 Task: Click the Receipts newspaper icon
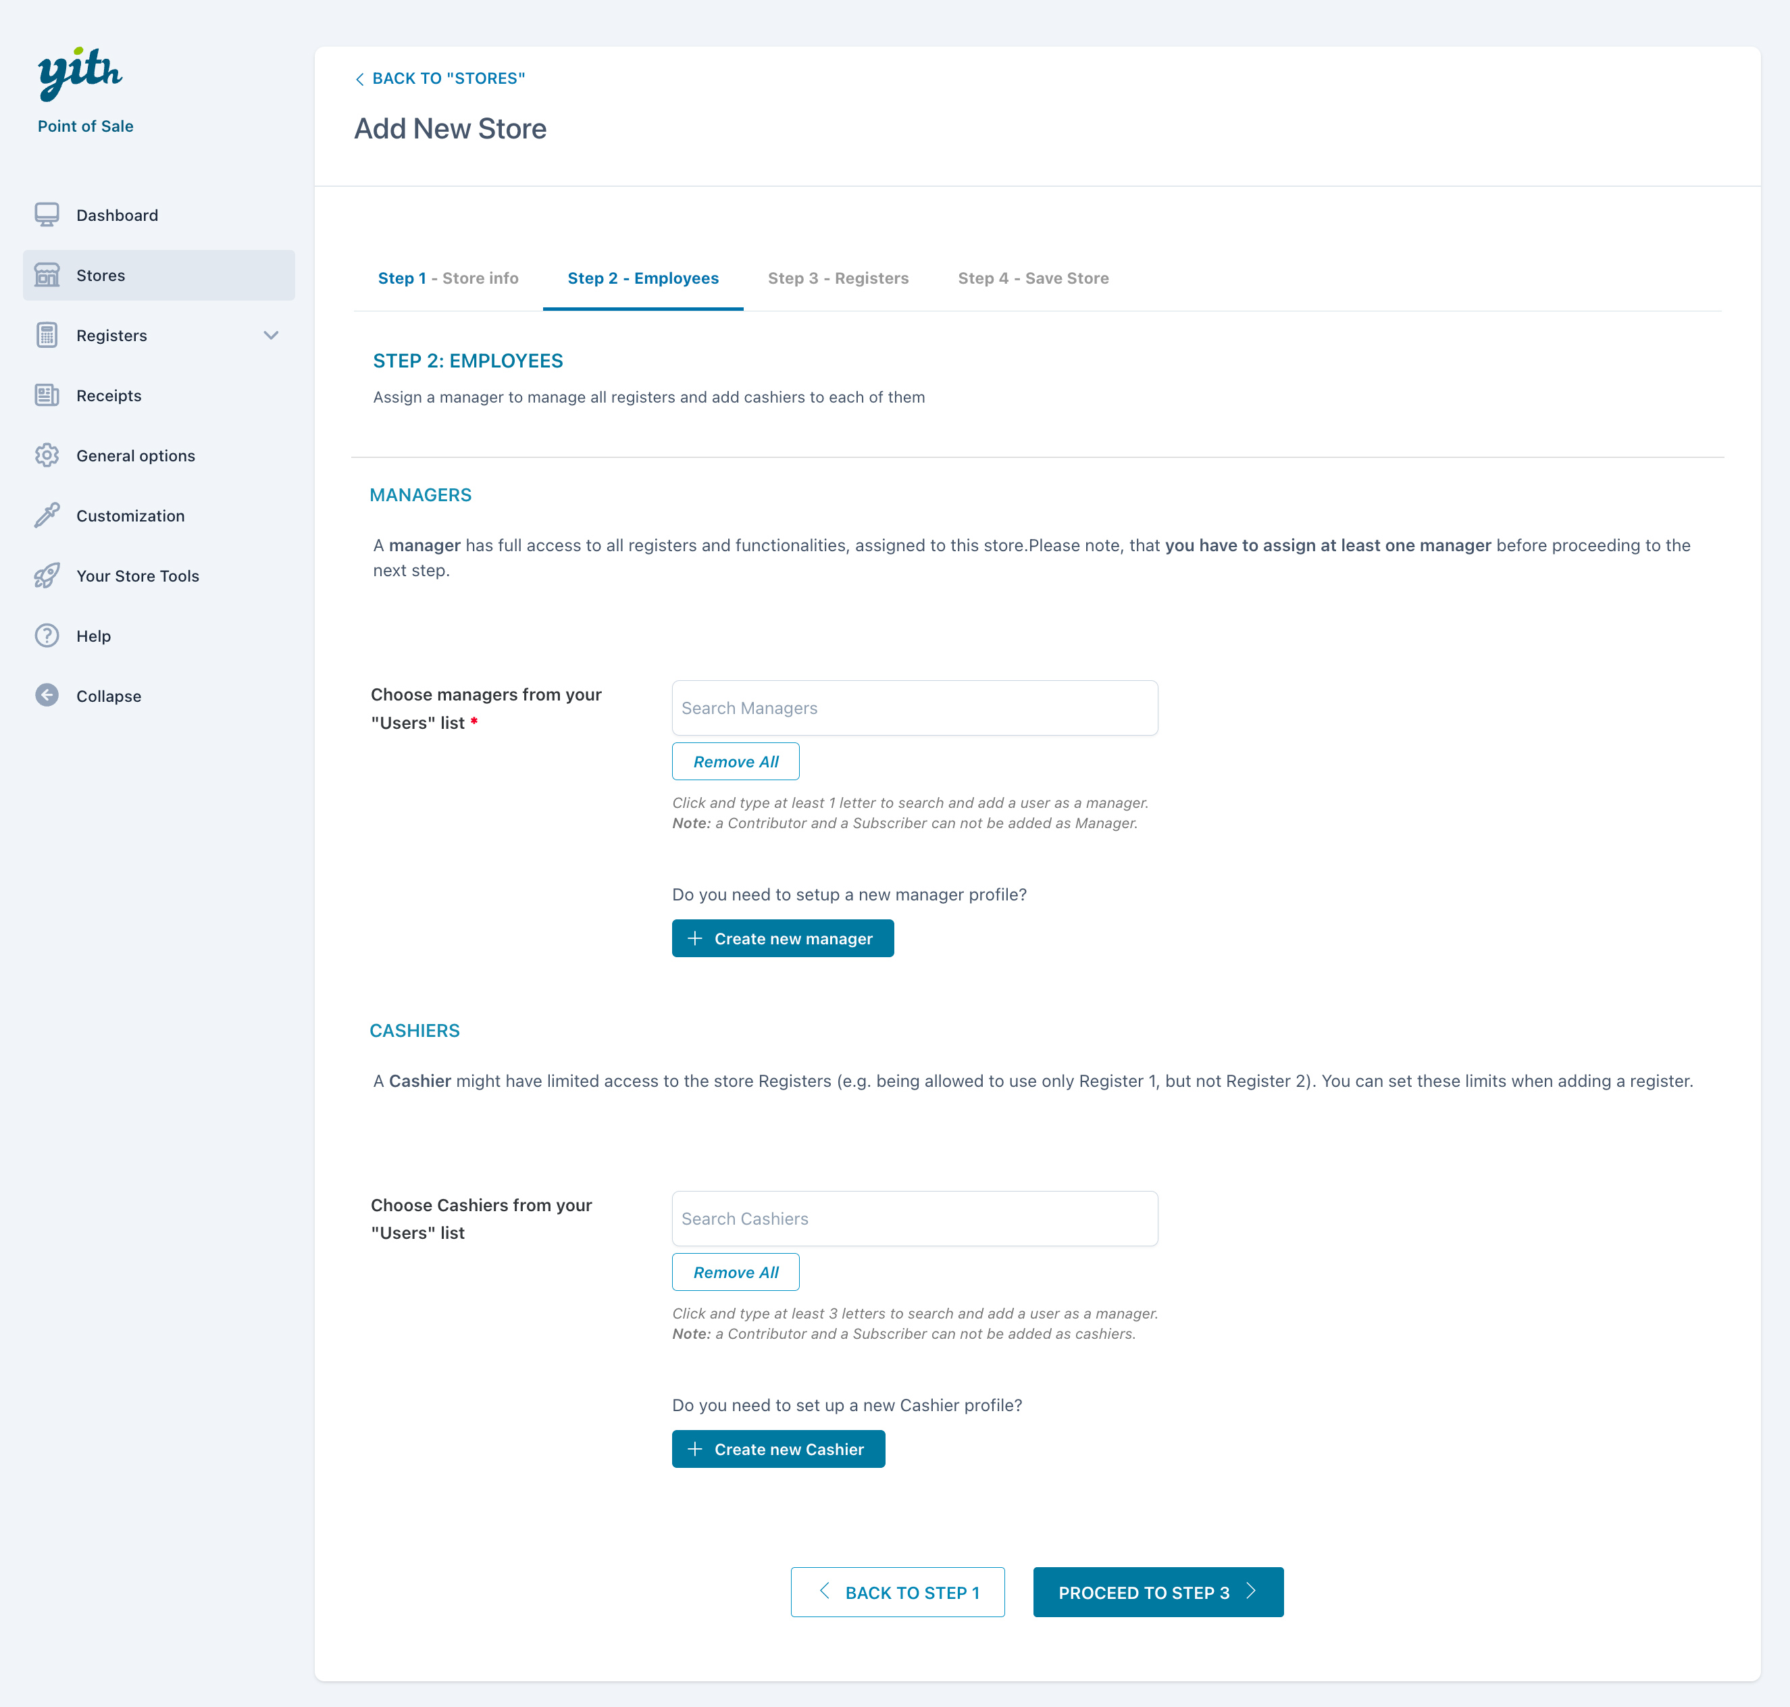(47, 395)
